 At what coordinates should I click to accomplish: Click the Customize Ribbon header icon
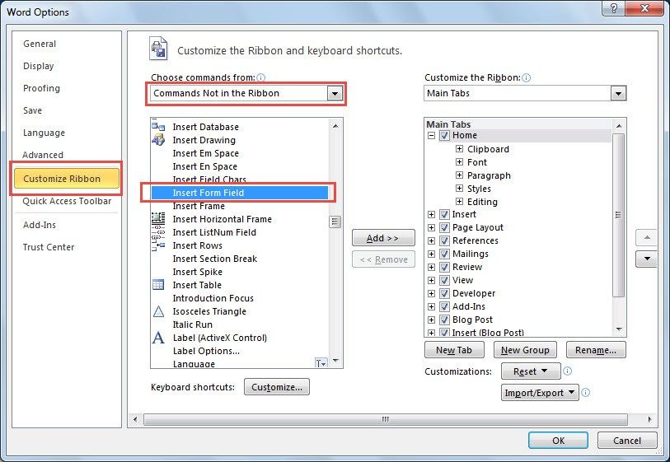(158, 49)
